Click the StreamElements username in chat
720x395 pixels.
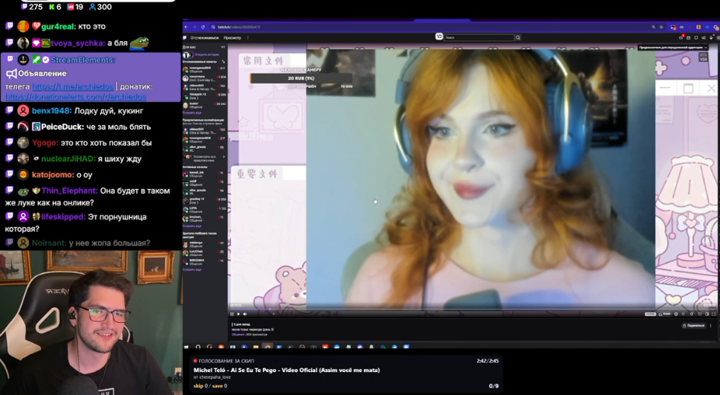(x=82, y=60)
